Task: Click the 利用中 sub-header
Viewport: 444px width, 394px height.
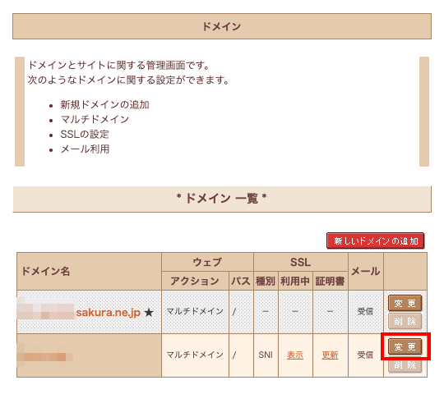Action: point(295,281)
